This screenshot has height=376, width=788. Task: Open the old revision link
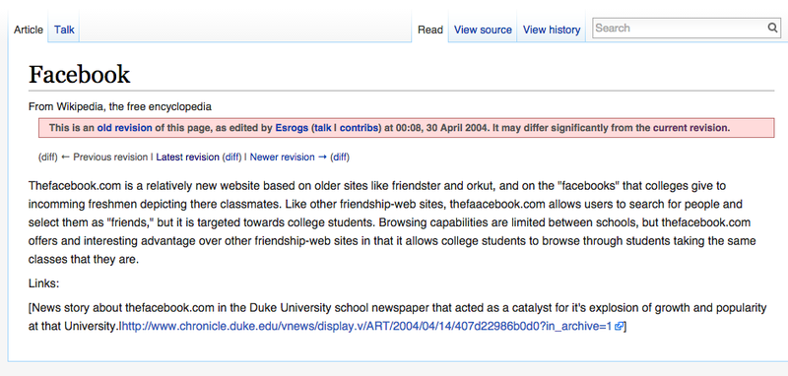coord(125,128)
